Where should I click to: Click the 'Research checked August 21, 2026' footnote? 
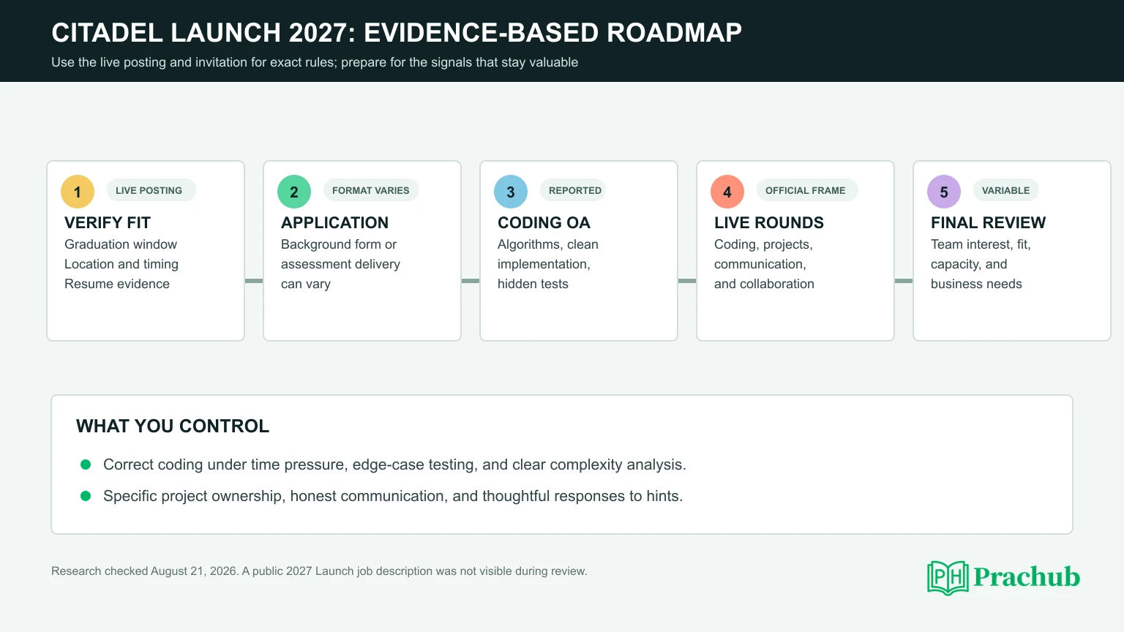(x=319, y=571)
